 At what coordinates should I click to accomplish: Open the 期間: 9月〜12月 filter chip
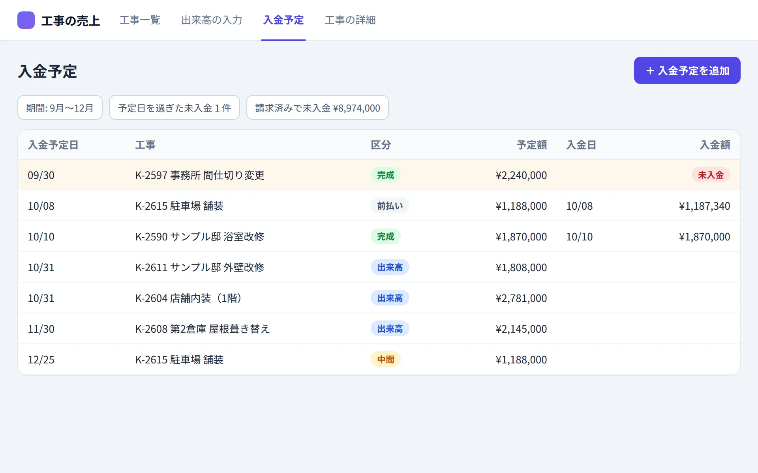click(60, 108)
